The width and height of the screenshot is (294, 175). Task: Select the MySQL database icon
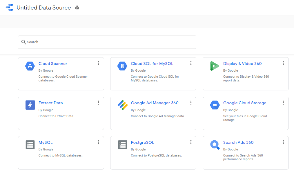coord(30,145)
